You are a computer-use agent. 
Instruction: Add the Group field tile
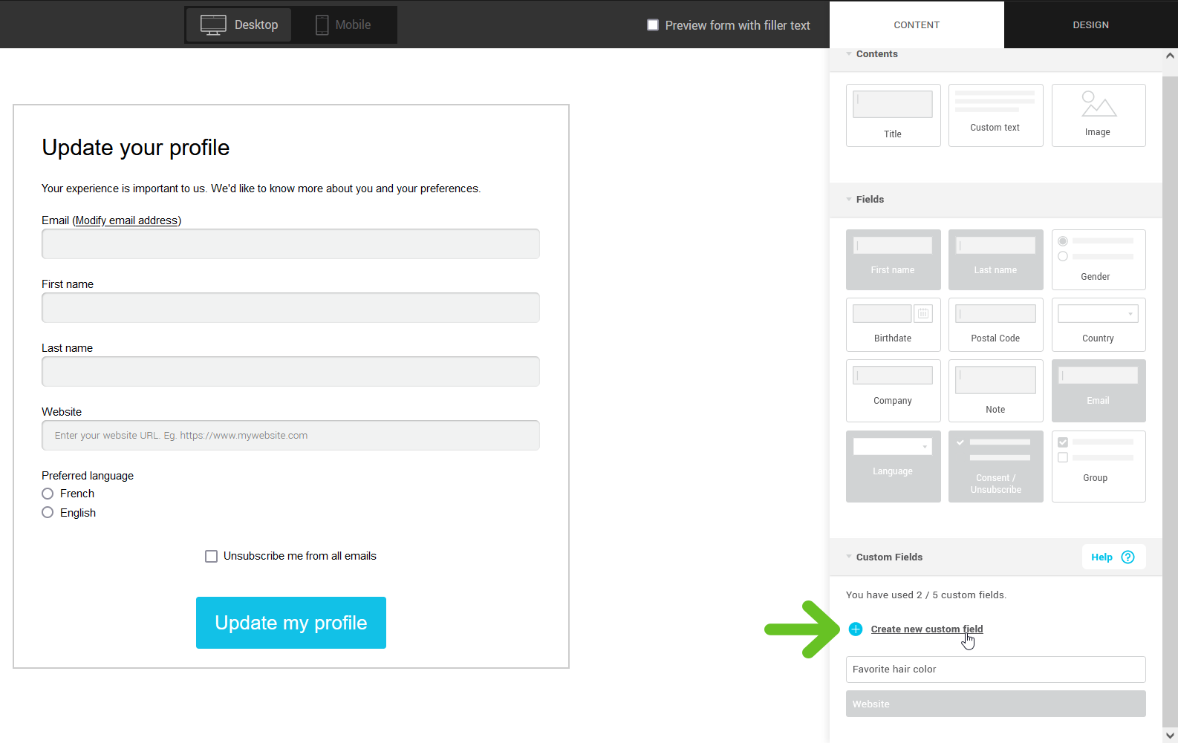tap(1098, 466)
